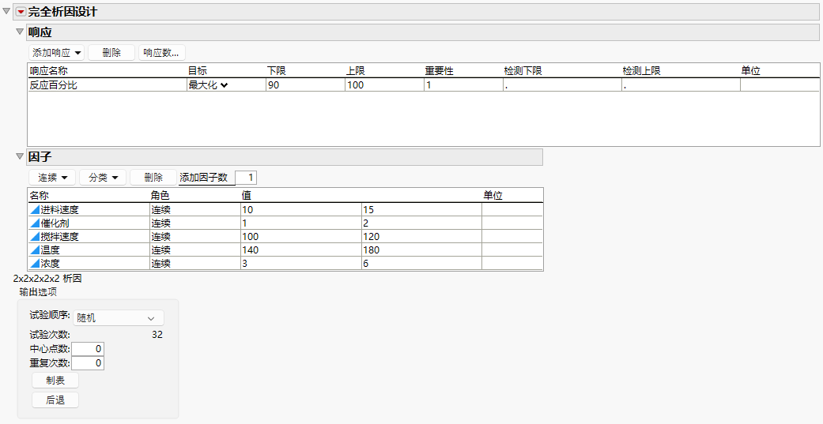The image size is (823, 424).
Task: Select the 催化剂 factor name
Action: (55, 223)
